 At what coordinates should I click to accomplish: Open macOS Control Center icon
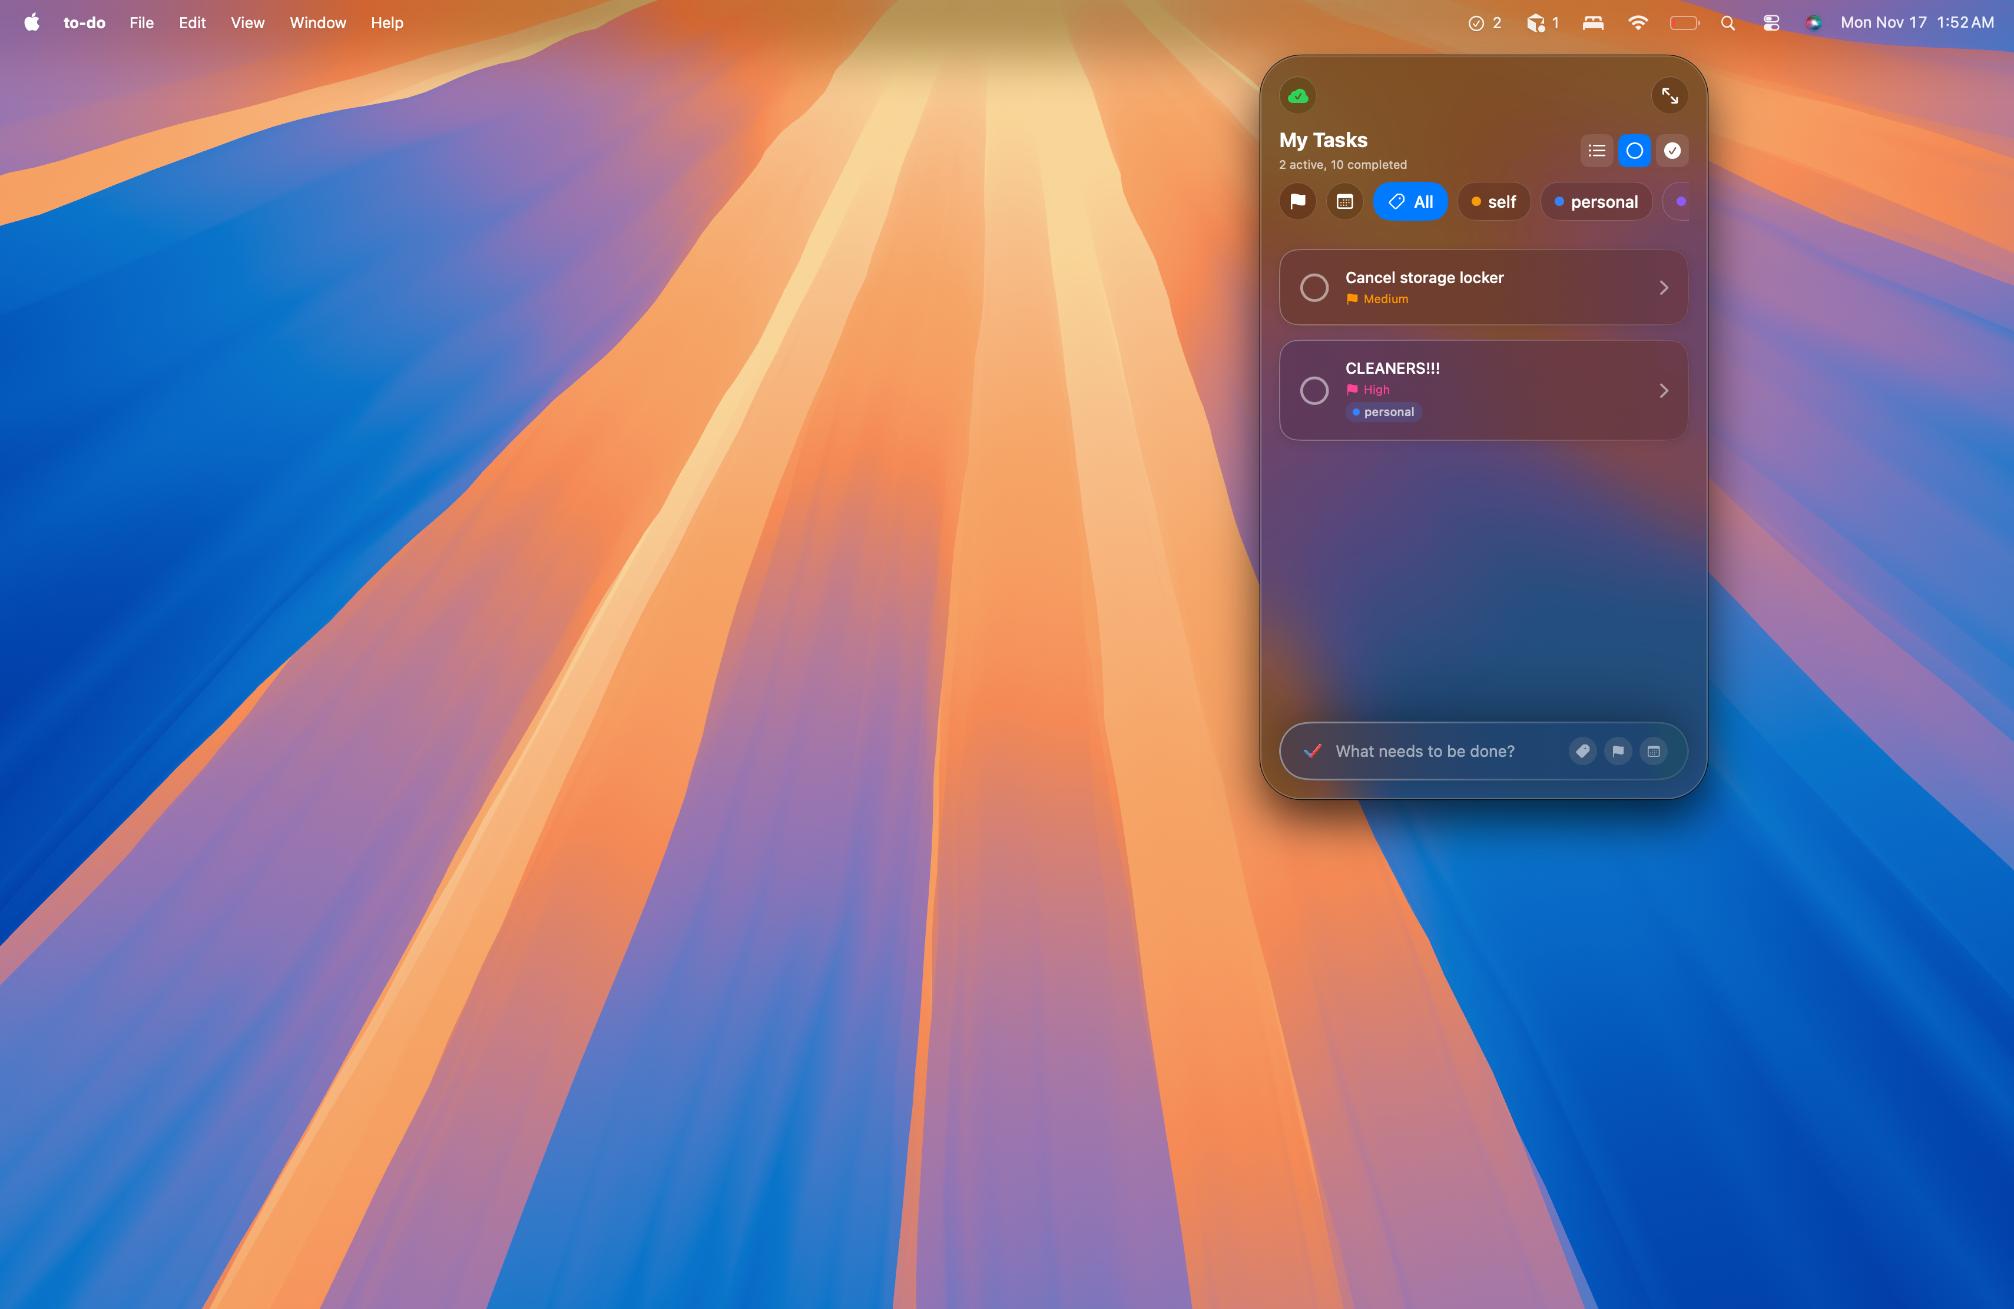click(1770, 23)
